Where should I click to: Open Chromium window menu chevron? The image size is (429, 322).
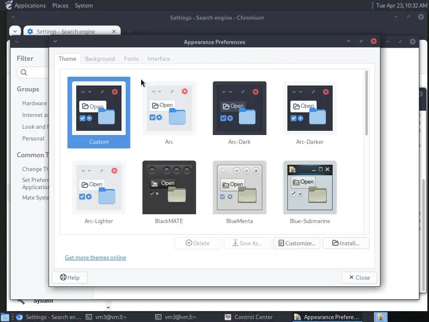pyautogui.click(x=13, y=17)
